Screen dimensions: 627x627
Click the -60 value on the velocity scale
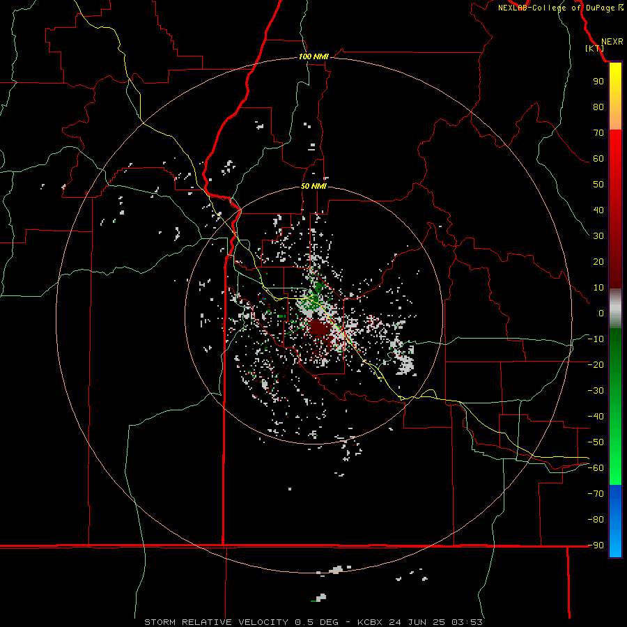point(596,468)
